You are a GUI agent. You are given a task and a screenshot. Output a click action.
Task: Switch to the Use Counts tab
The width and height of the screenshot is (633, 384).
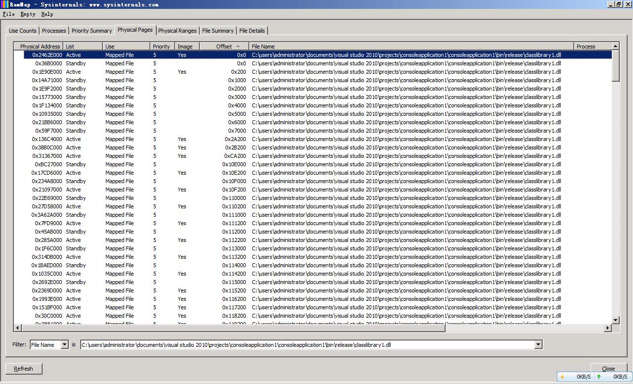click(23, 31)
